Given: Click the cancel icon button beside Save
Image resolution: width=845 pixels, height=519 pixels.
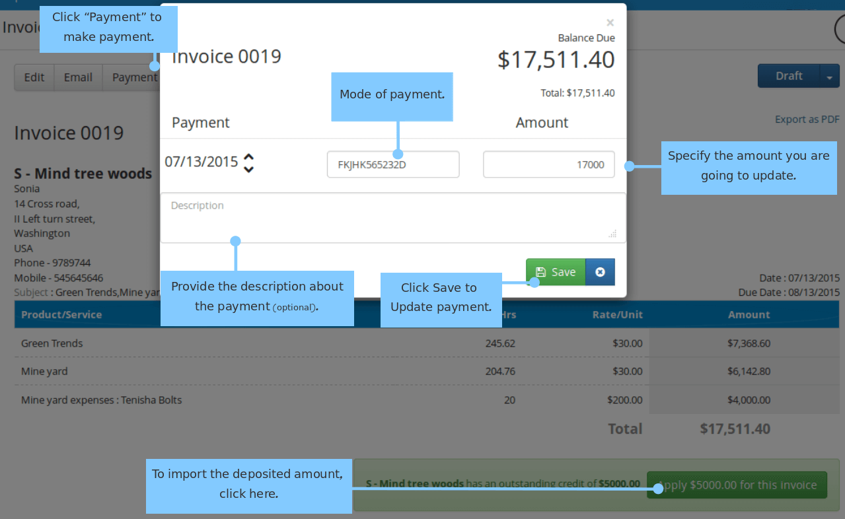Looking at the screenshot, I should (600, 272).
